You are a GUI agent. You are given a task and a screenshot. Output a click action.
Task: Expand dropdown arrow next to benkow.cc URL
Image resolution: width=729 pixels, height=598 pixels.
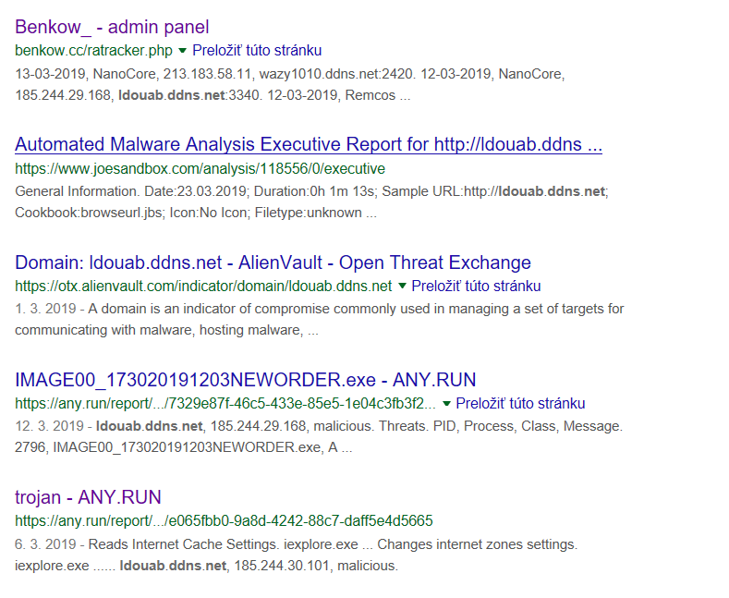point(182,50)
